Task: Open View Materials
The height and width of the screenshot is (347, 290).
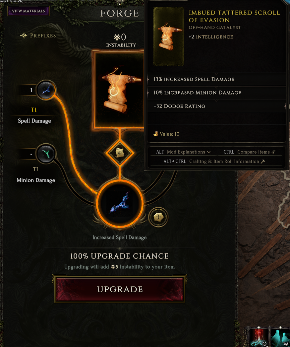Action: [28, 11]
